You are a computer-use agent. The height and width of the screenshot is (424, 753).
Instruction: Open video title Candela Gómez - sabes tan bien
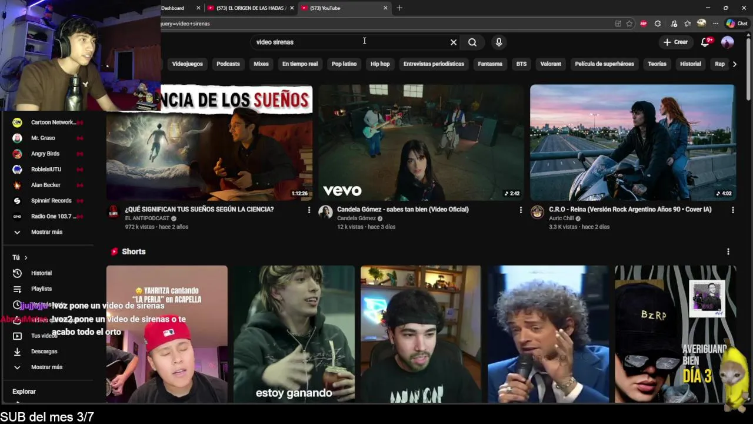(x=403, y=210)
